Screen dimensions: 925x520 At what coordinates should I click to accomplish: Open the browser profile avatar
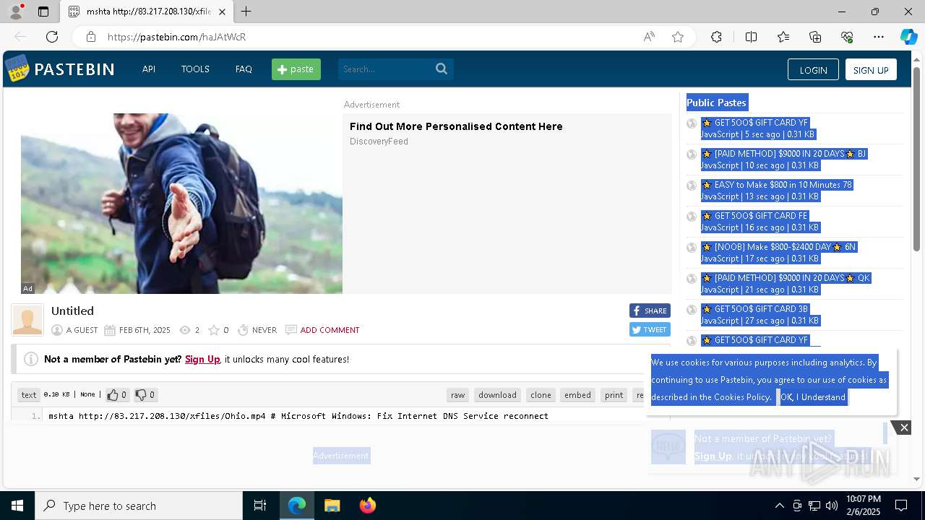pos(15,12)
